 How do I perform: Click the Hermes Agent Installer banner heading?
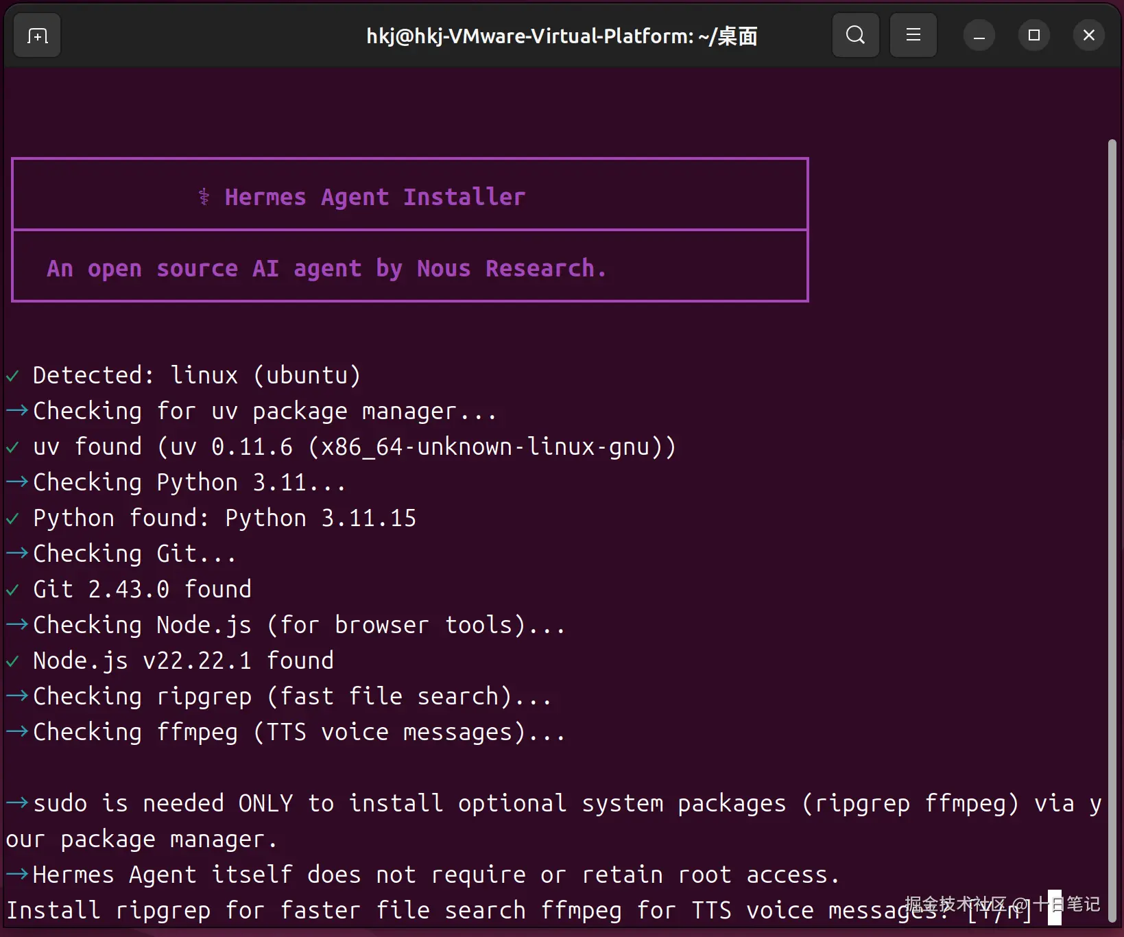click(x=374, y=198)
